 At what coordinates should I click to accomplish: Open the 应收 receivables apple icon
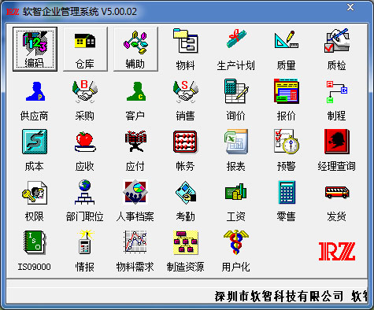tap(85, 150)
